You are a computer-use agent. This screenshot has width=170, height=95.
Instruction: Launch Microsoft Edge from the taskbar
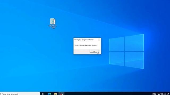(x=49, y=94)
